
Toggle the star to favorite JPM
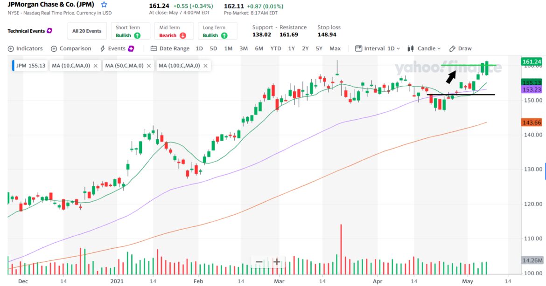click(103, 6)
